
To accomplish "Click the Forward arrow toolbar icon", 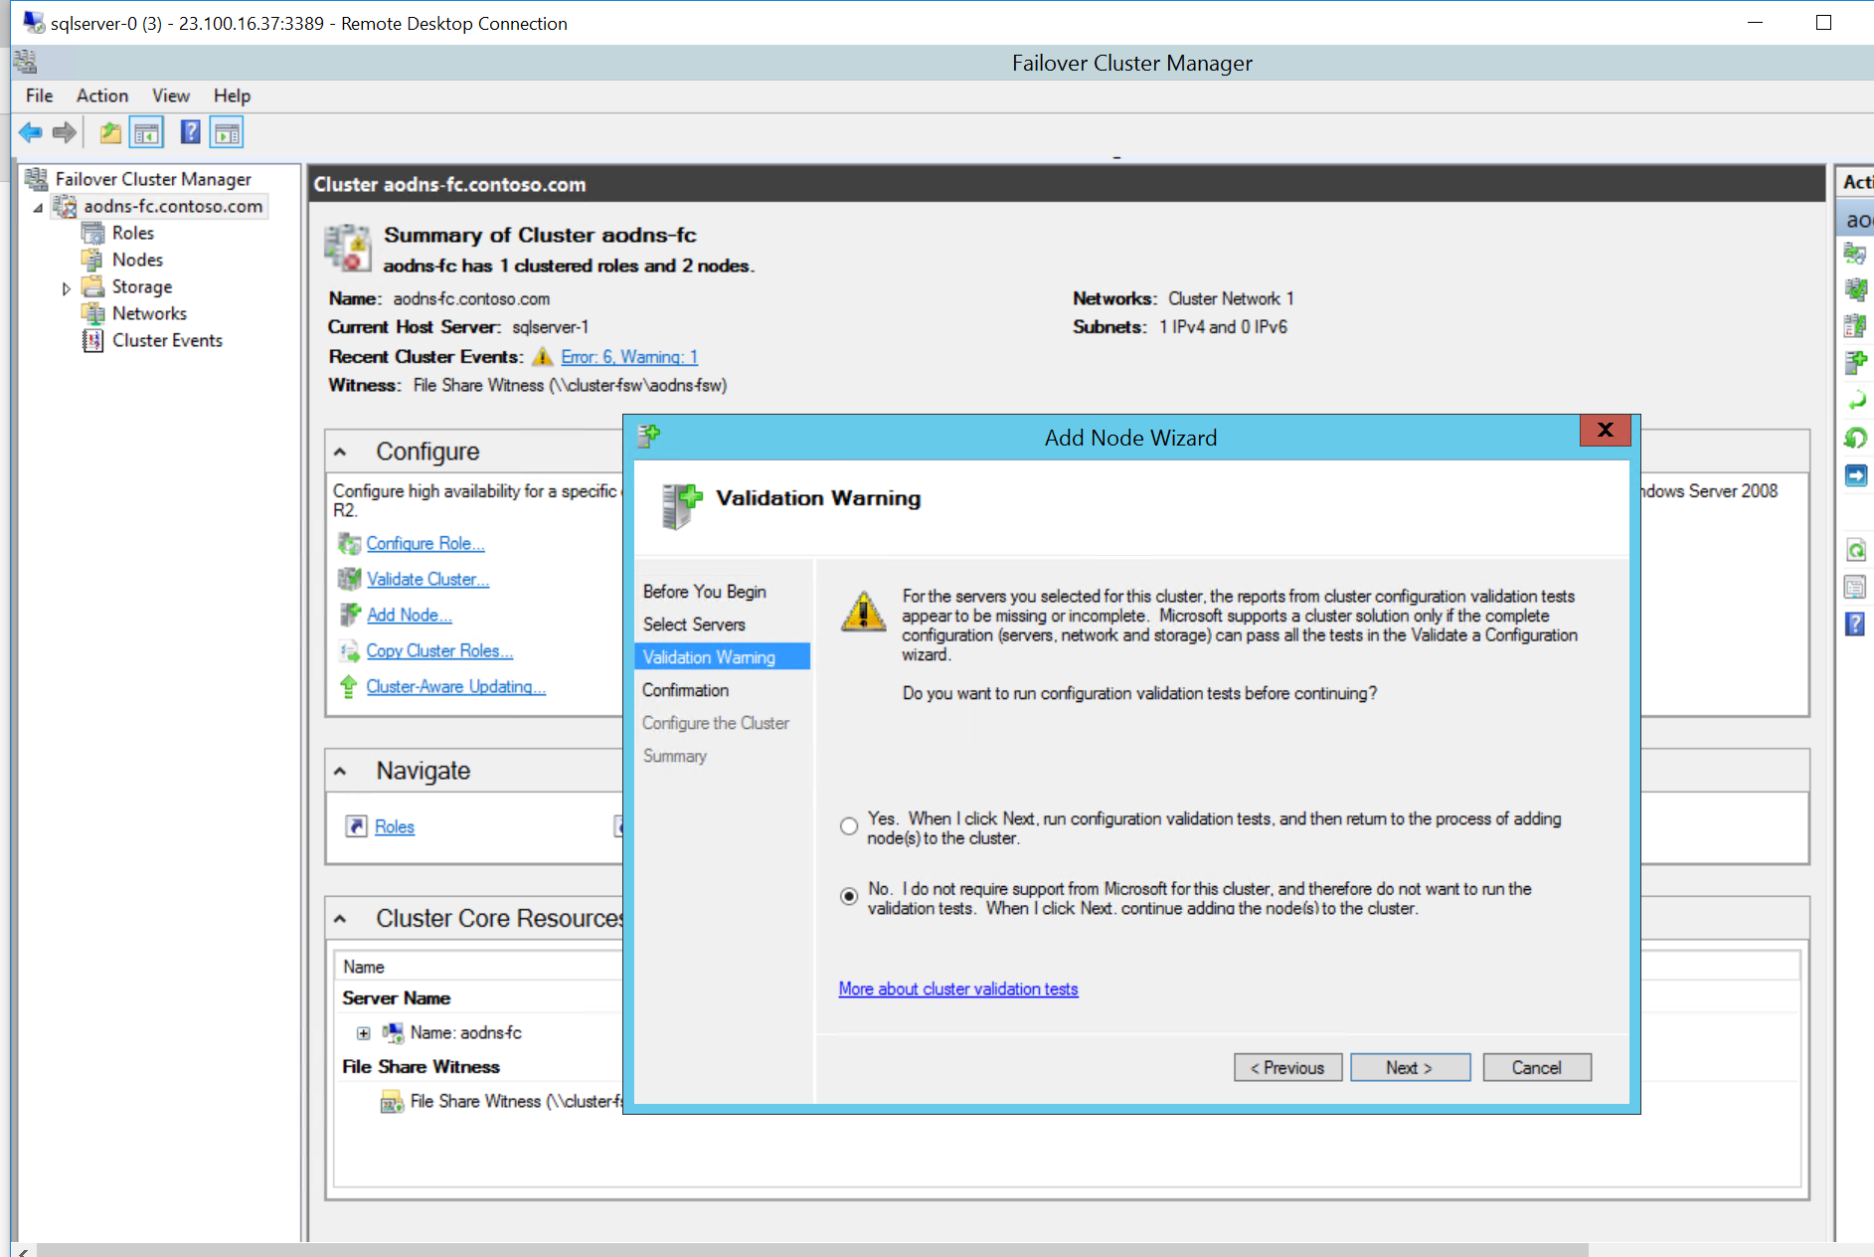I will pyautogui.click(x=65, y=132).
